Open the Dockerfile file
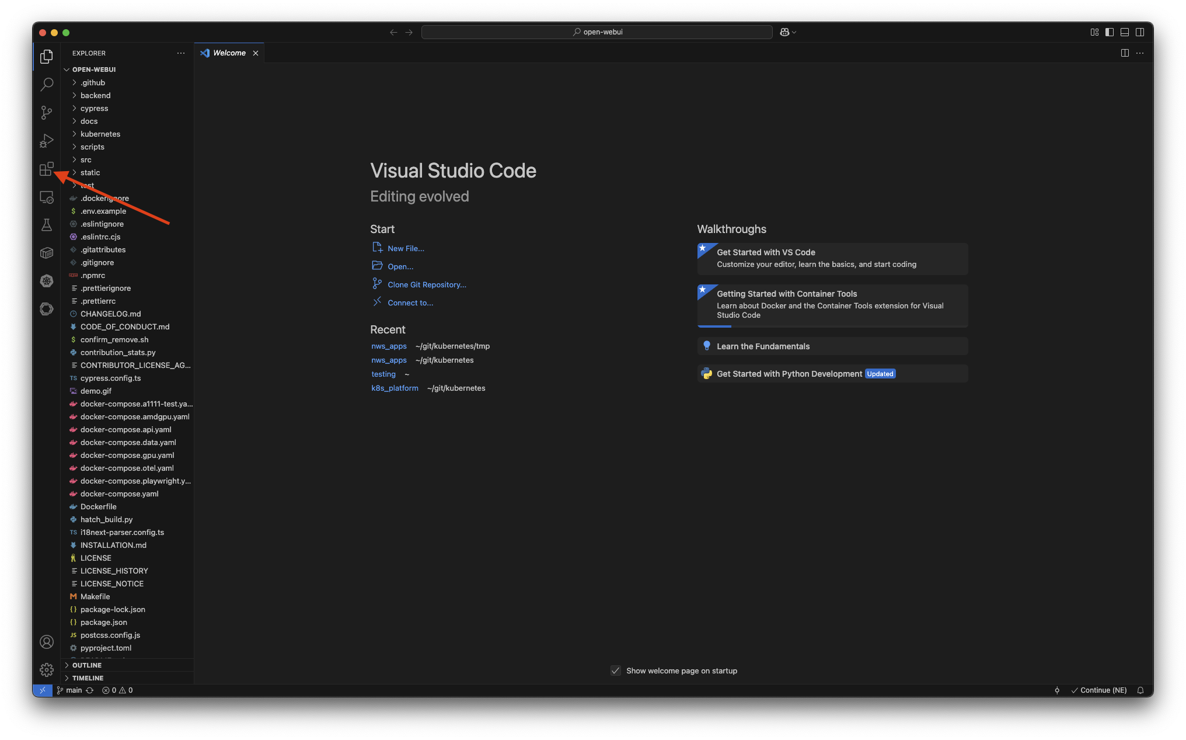Viewport: 1186px width, 740px height. pos(127,506)
